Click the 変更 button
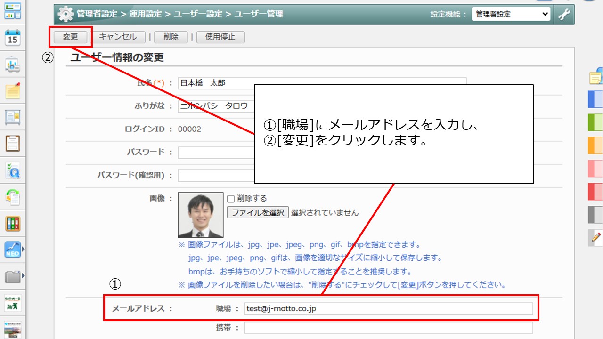This screenshot has width=603, height=339. click(70, 37)
